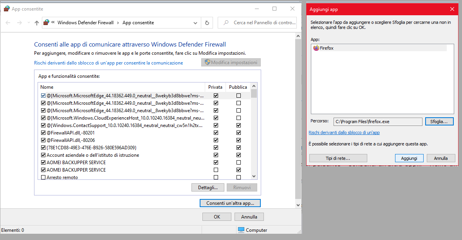
Task: Click Annulla in App consentite window
Action: point(249,217)
